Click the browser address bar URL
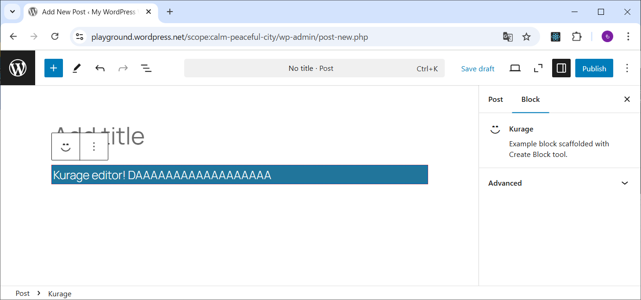The height and width of the screenshot is (300, 641). click(x=230, y=37)
